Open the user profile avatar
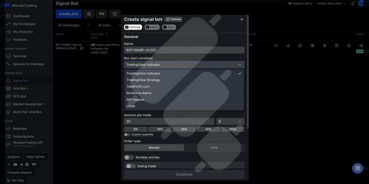 pos(361,3)
